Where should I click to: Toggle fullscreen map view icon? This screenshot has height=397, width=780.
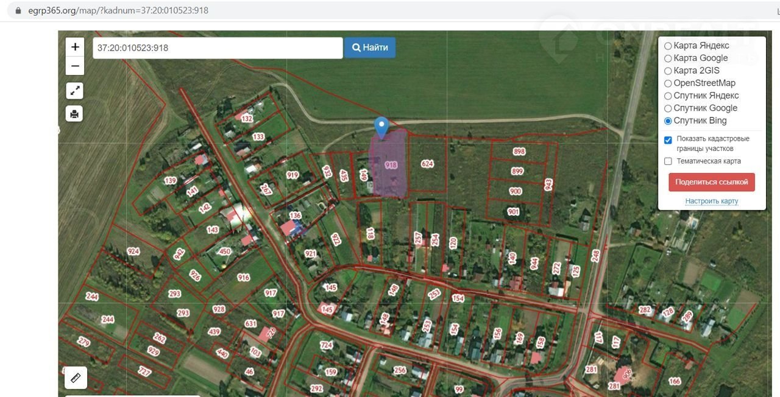75,91
